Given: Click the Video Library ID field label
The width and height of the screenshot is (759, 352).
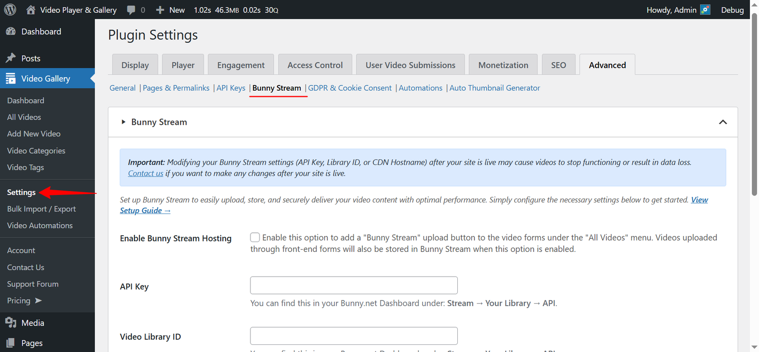Looking at the screenshot, I should point(150,336).
